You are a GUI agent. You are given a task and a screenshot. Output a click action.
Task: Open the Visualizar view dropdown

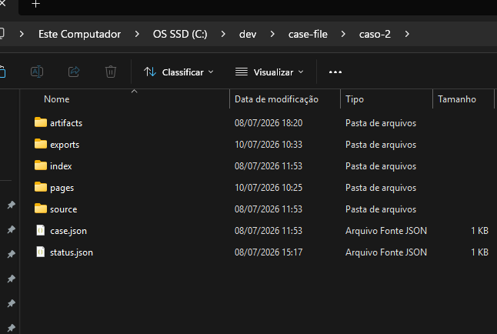(269, 72)
